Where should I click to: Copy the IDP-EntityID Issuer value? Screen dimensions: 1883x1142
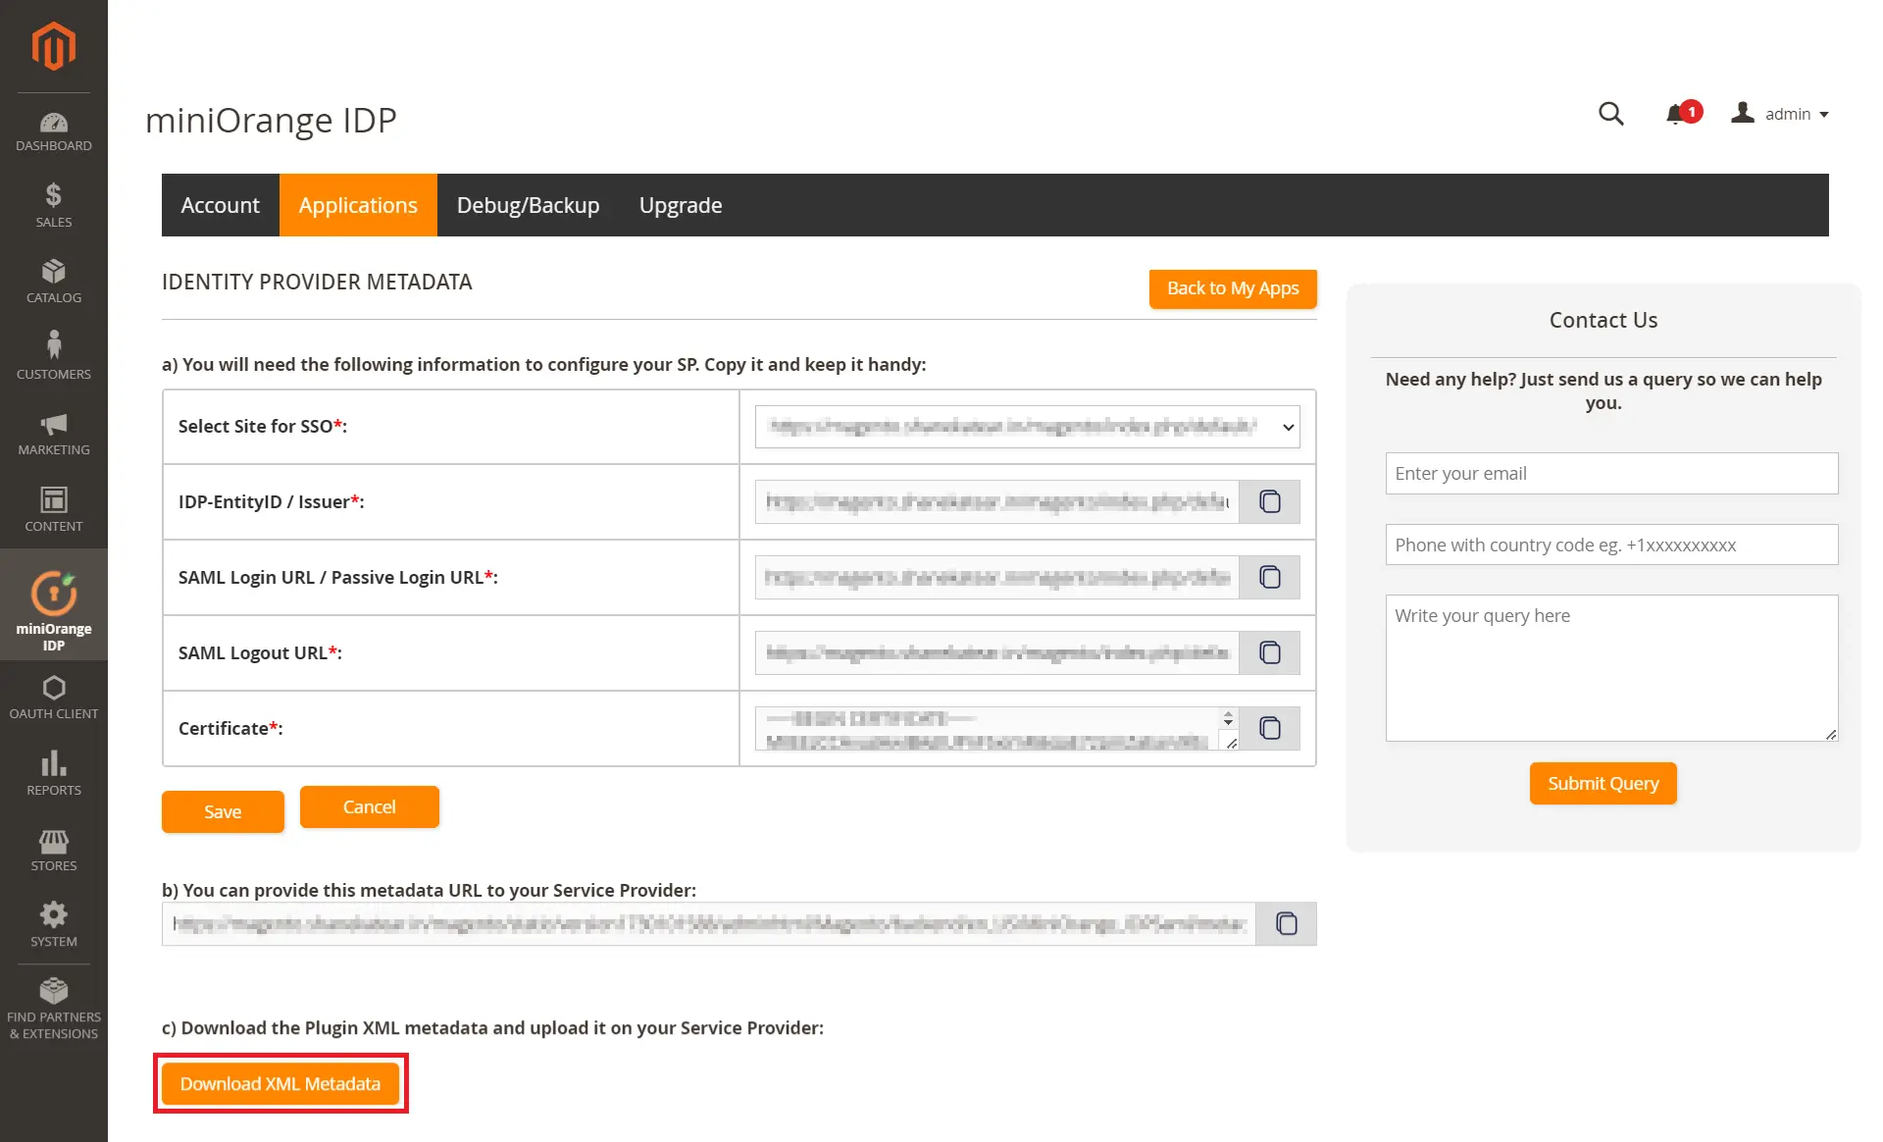click(1268, 500)
